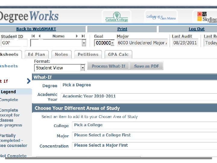Go to previous student record arrow

[x=39, y=36]
